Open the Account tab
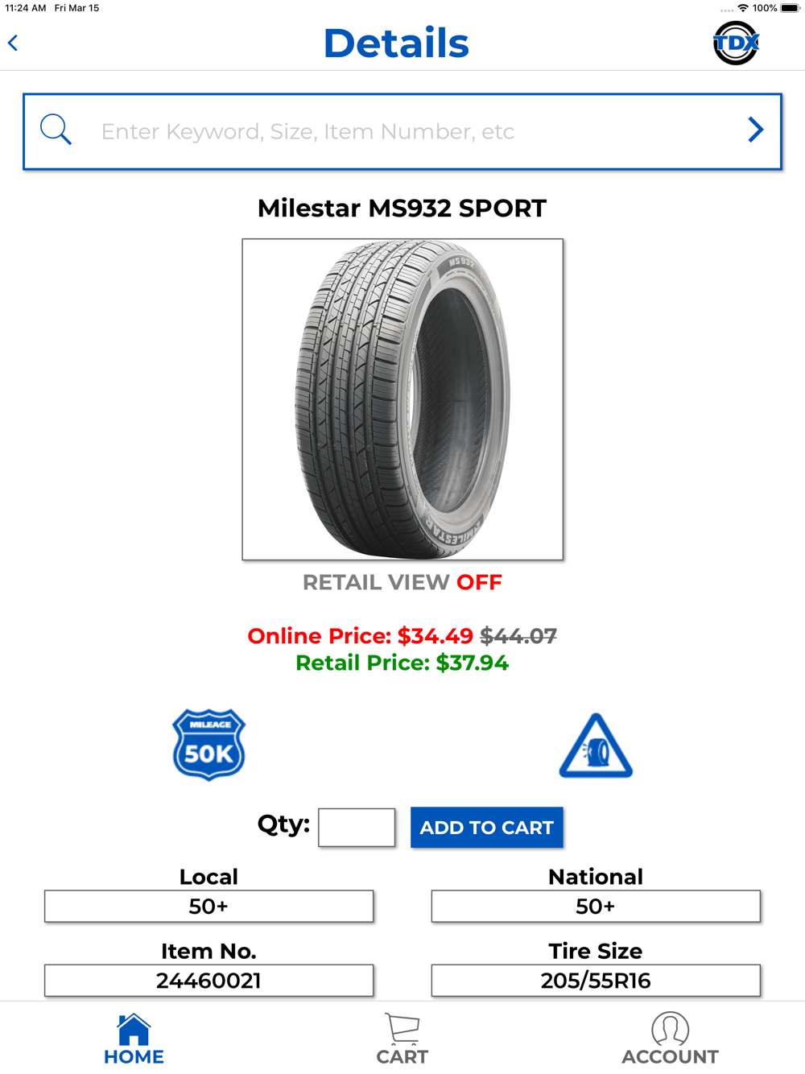The image size is (805, 1074). [x=670, y=1039]
